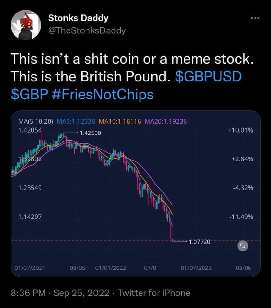
Task: Click the orange MA10 value label
Action: pos(120,121)
